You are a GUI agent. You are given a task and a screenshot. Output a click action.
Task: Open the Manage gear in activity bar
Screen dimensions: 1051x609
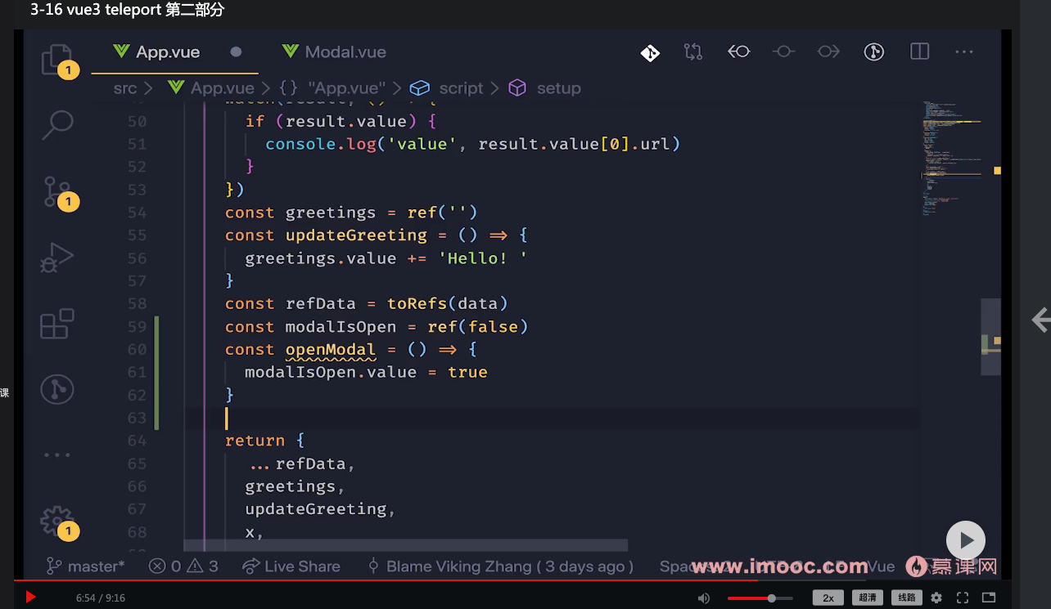[x=57, y=522]
